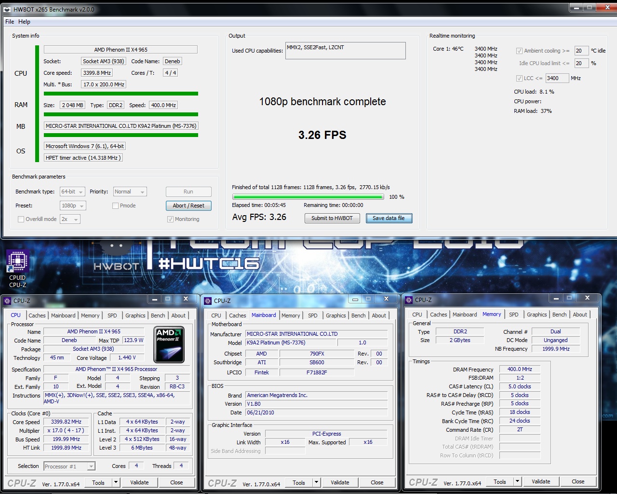Viewport: 617px width, 494px height.
Task: Click the NB Frequency 1999.9 MHz value
Action: coord(556,349)
